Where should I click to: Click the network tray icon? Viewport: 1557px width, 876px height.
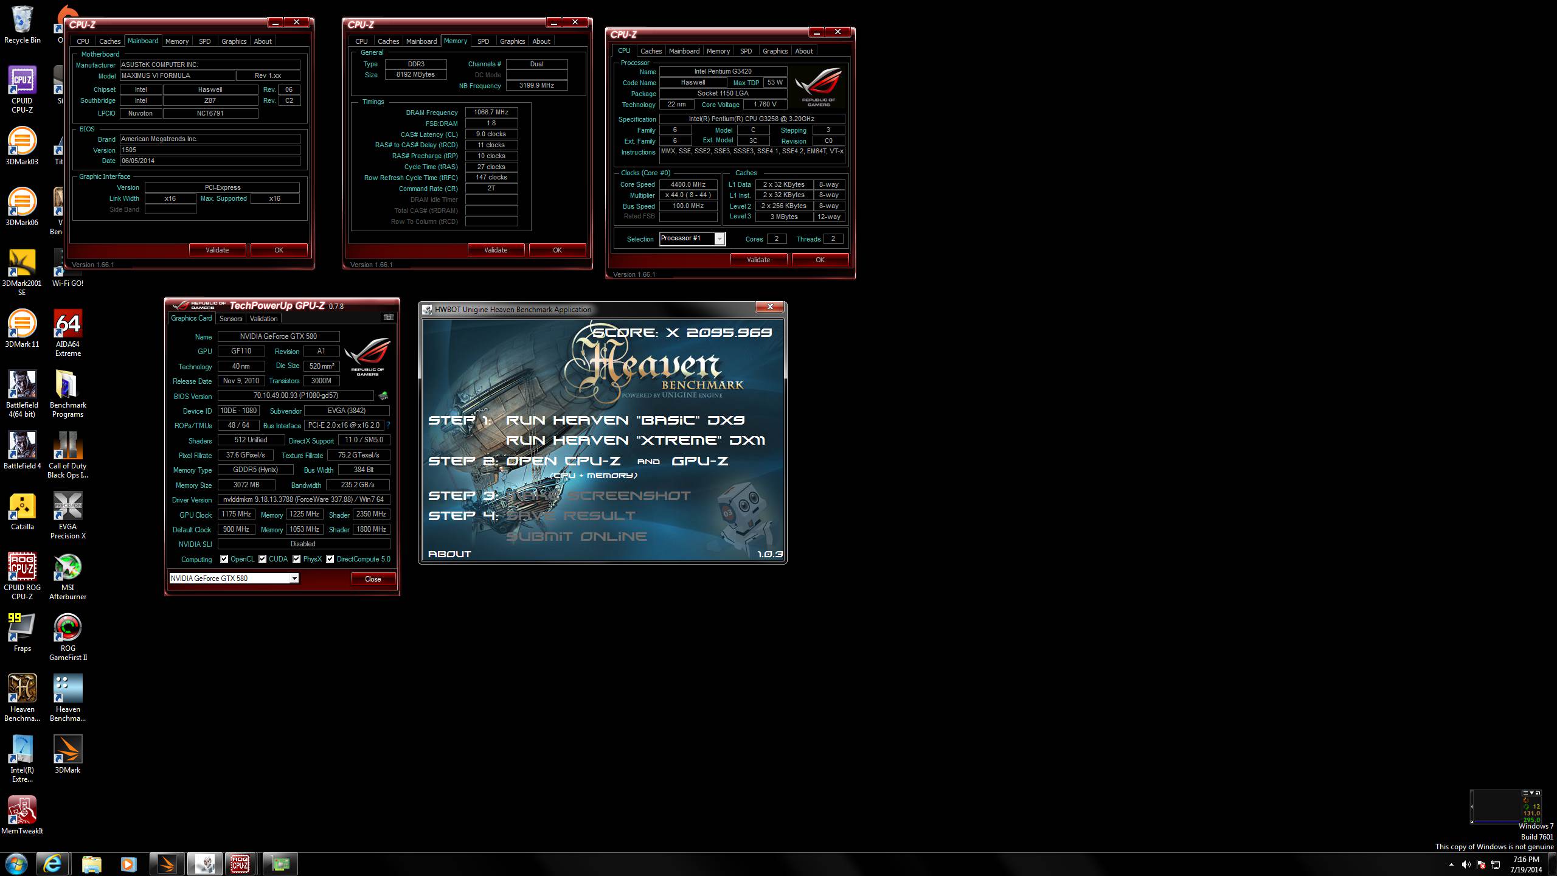pos(1496,864)
